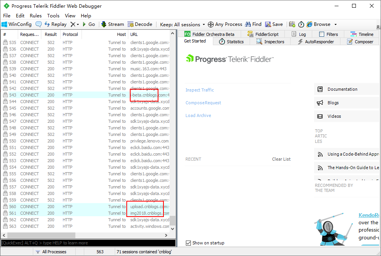Click the KendoReact ad link
Viewport: 381px width, 256px height.
click(x=369, y=215)
